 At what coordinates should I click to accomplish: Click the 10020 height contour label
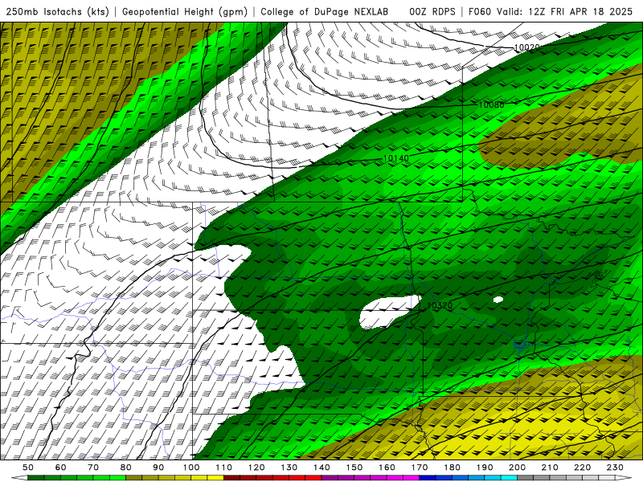click(526, 47)
